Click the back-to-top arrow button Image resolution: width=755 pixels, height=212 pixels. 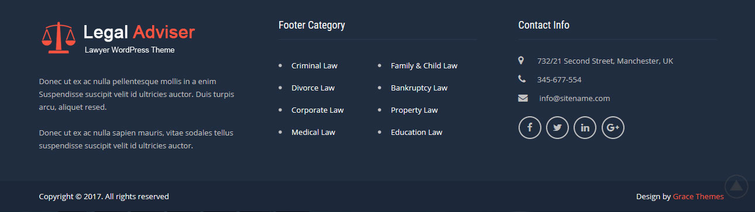[736, 186]
